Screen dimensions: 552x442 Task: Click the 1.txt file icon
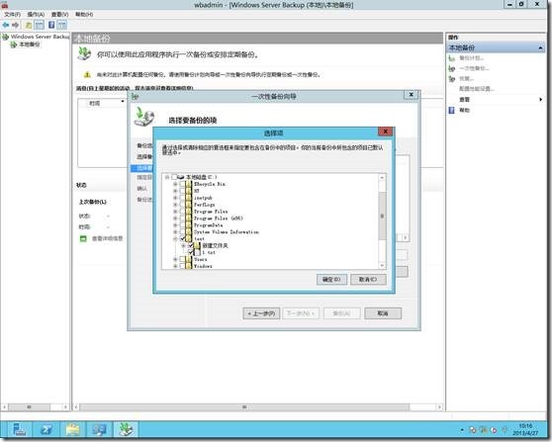pyautogui.click(x=197, y=253)
